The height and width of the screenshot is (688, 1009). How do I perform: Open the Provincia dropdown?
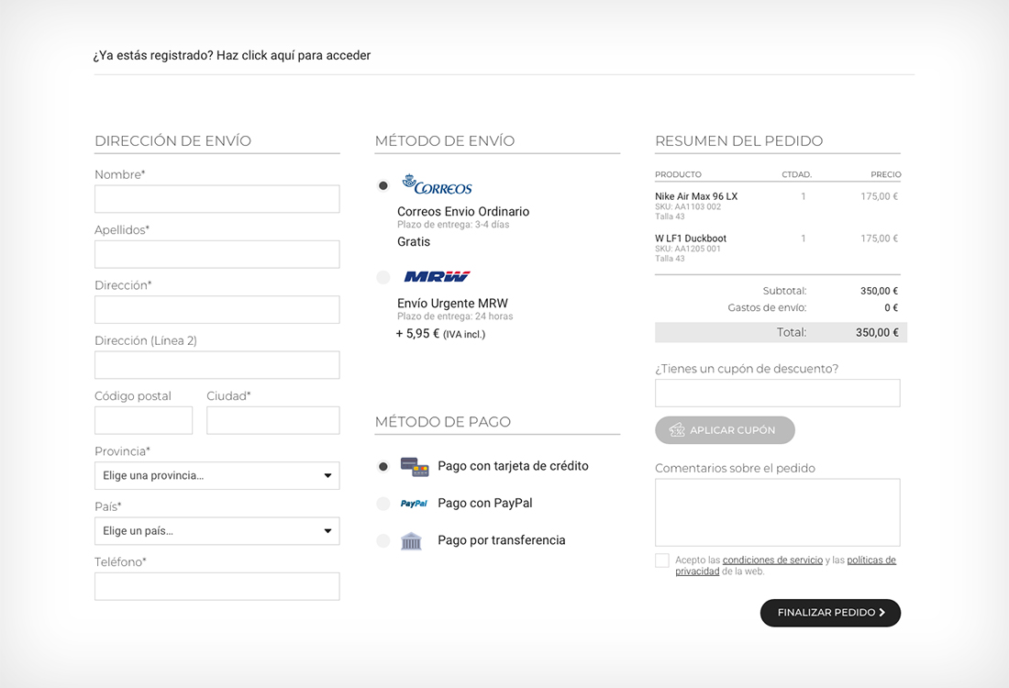point(216,476)
